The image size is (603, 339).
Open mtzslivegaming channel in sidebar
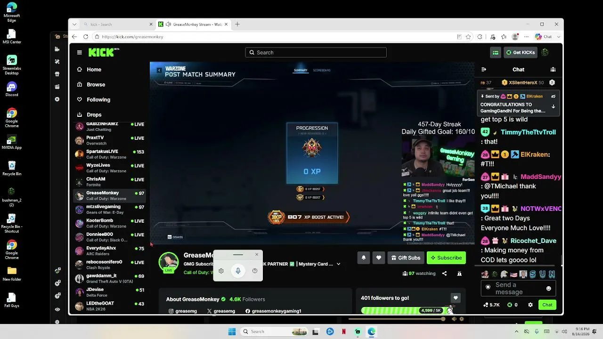109,210
